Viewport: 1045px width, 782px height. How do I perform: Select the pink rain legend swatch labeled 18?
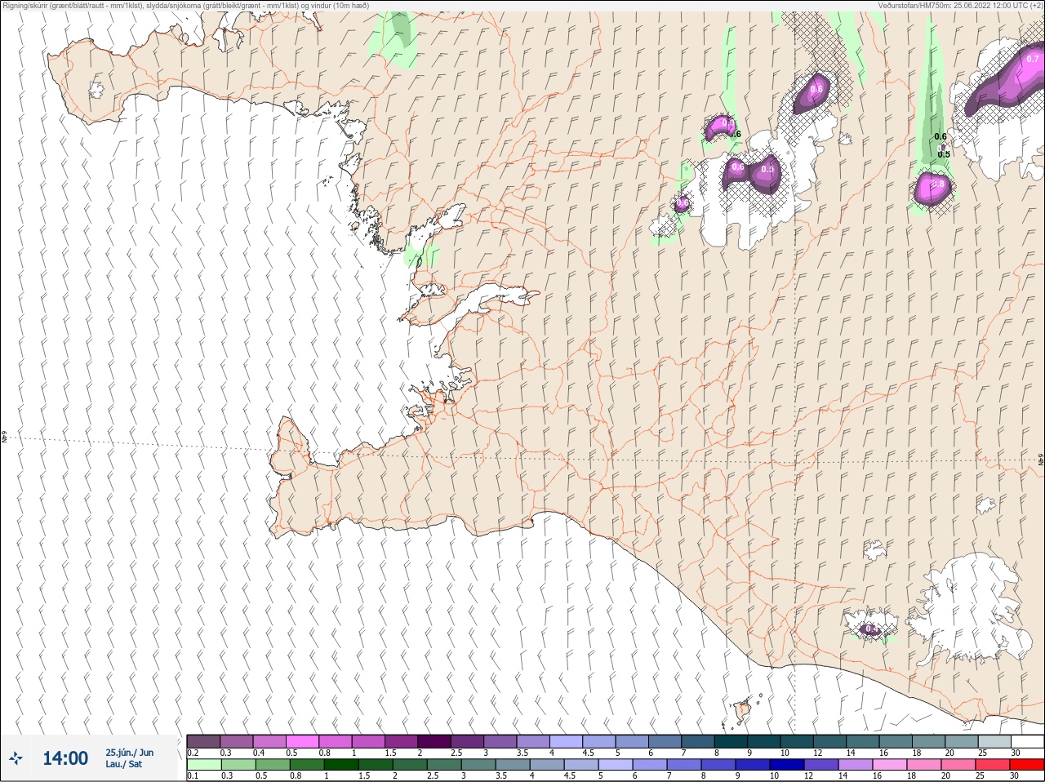pyautogui.click(x=923, y=765)
